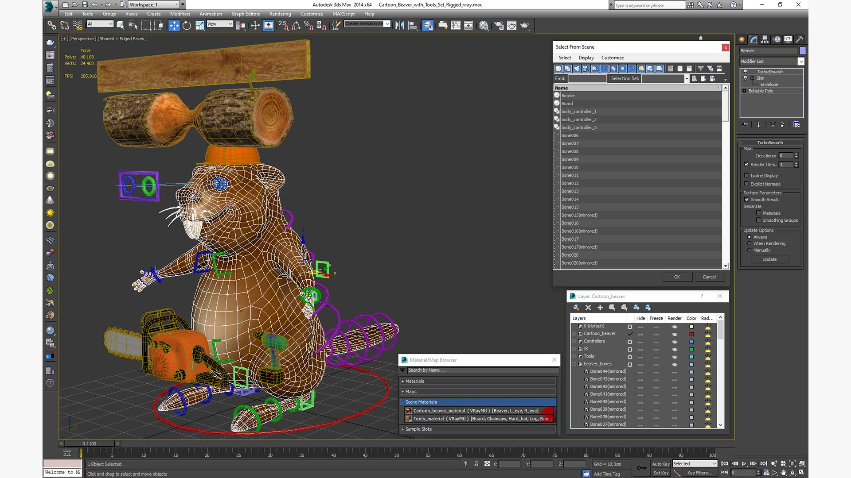Screen dimensions: 851x478
Task: Click Cancel in Select From Scene
Action: coord(709,277)
